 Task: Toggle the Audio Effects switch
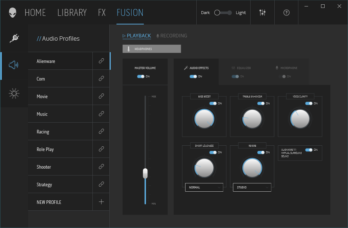193,76
